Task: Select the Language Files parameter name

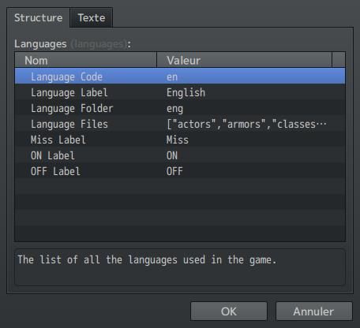Action: click(x=69, y=124)
